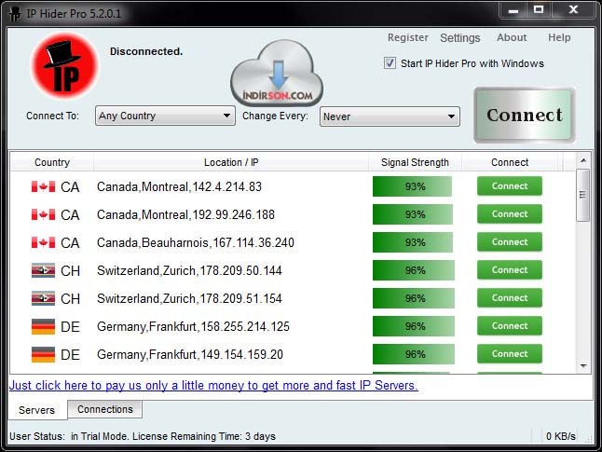Viewport: 602px width, 452px height.
Task: Sort by the Location / IP column header
Action: [x=231, y=162]
